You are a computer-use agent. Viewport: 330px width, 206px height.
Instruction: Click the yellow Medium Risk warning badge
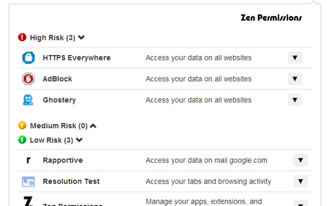tap(22, 126)
